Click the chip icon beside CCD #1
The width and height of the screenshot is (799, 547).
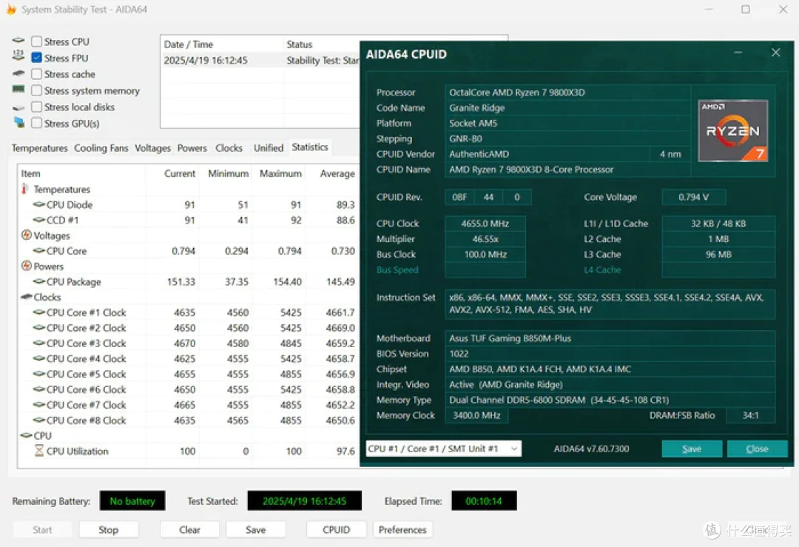point(38,220)
